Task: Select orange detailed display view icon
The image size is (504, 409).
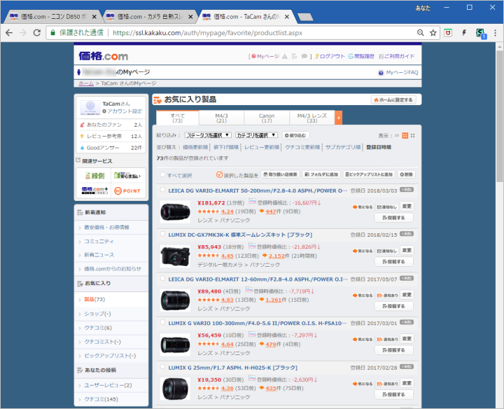Action: (x=405, y=136)
